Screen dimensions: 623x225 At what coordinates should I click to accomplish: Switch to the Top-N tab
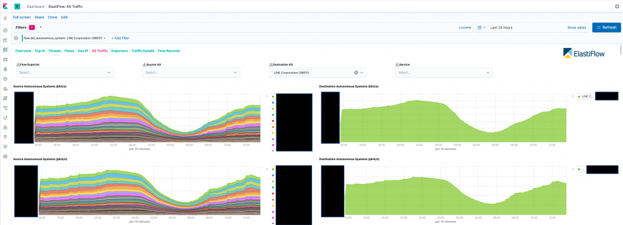click(x=40, y=51)
